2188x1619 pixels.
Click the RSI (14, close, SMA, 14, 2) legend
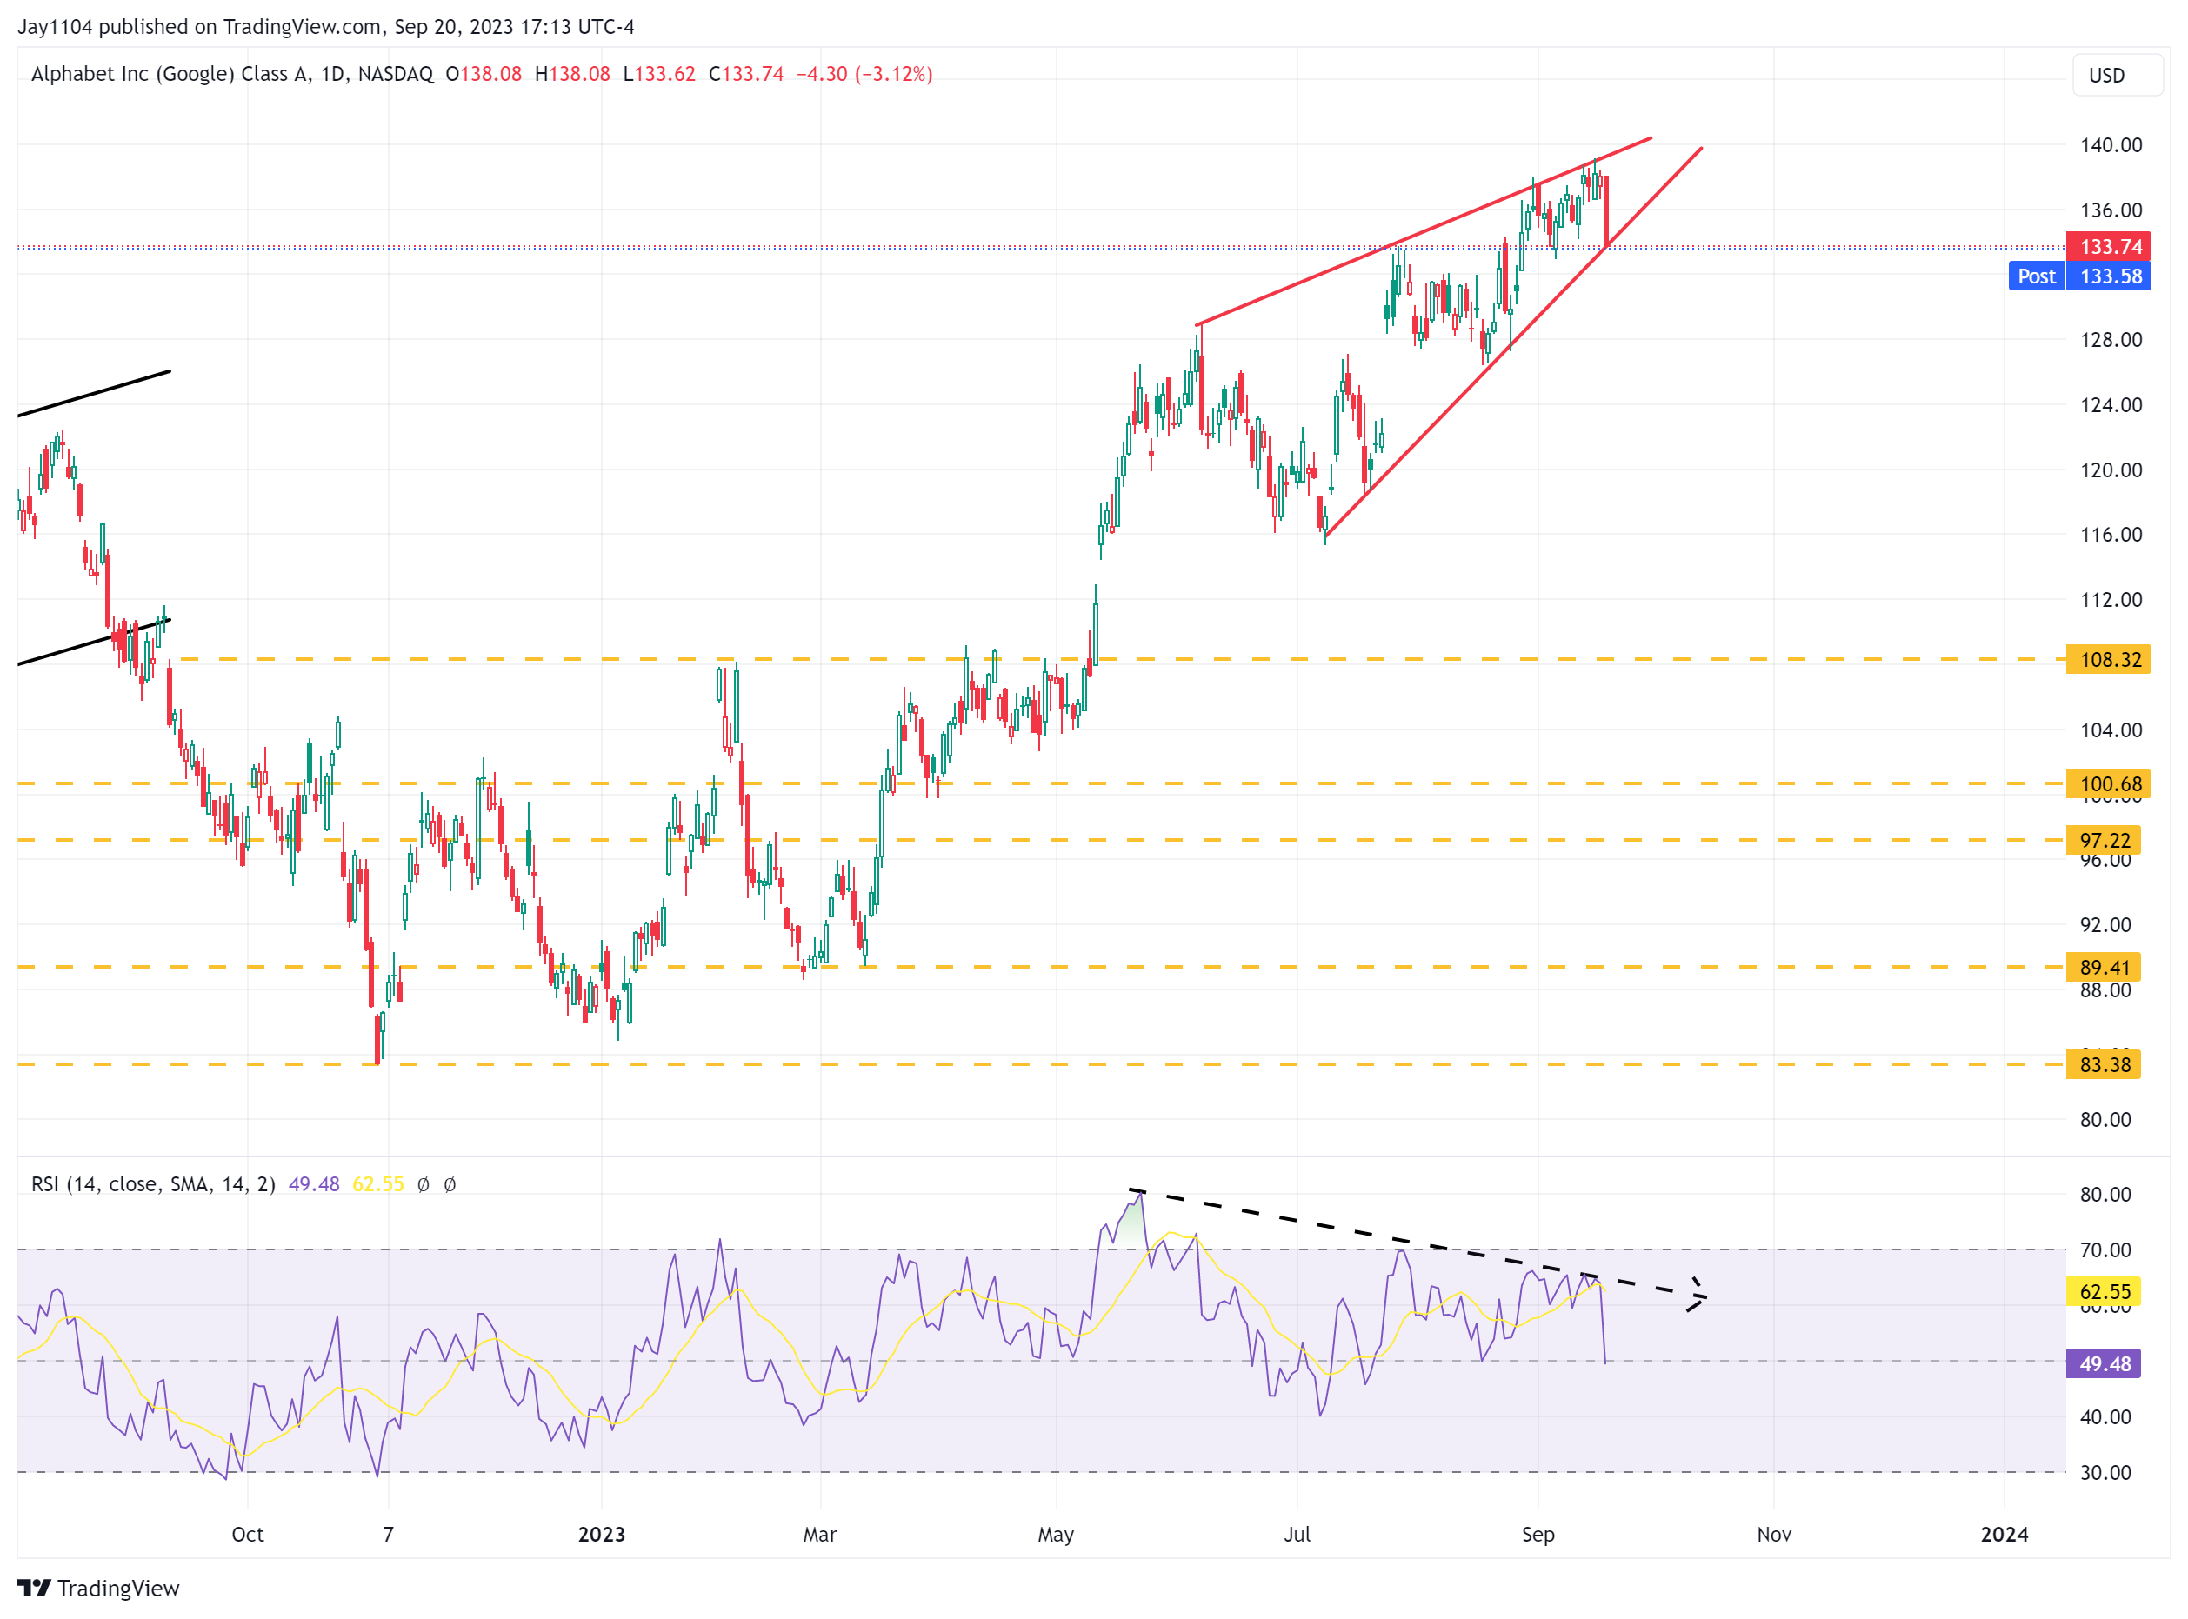coord(153,1184)
